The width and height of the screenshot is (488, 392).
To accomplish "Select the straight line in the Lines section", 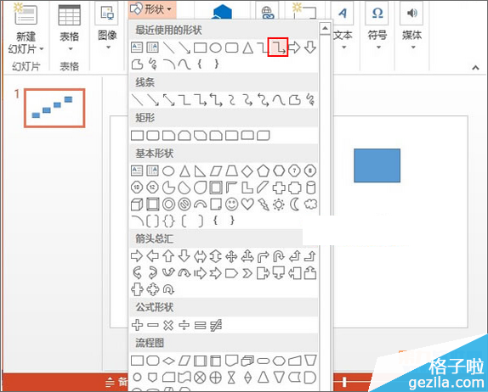I will click(137, 100).
